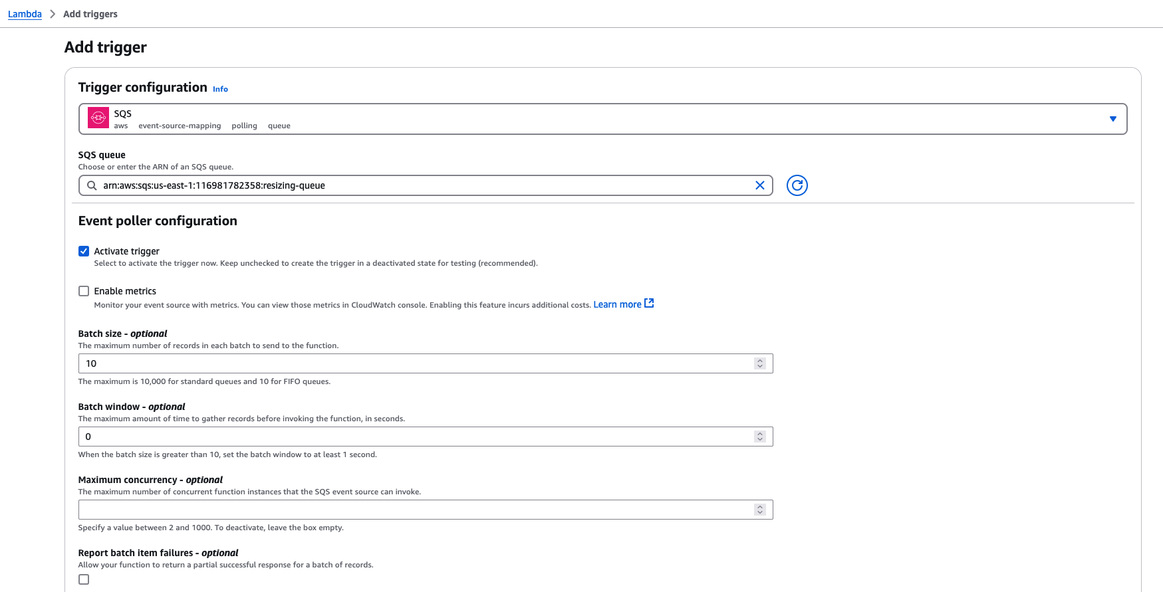Adjust the Maximum concurrency stepper arrows
This screenshot has height=592, width=1163.
point(760,510)
